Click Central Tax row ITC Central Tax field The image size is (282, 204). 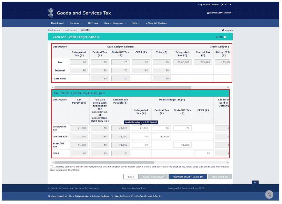pyautogui.click(x=162, y=137)
